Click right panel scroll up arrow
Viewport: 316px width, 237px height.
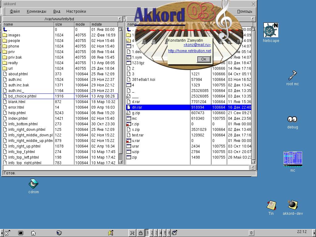[254, 29]
